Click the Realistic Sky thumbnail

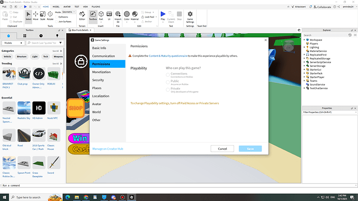pyautogui.click(x=24, y=108)
